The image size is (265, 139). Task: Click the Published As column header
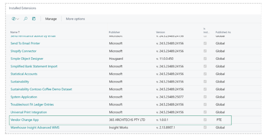pos(223,32)
